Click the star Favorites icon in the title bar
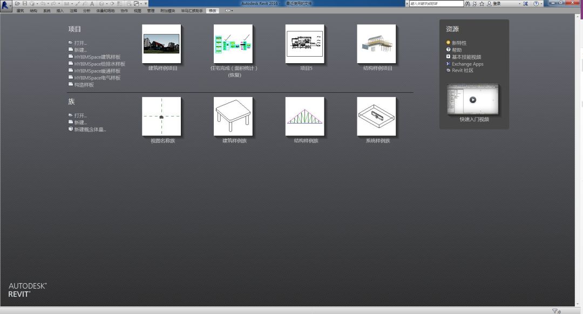The width and height of the screenshot is (583, 314). [482, 3]
